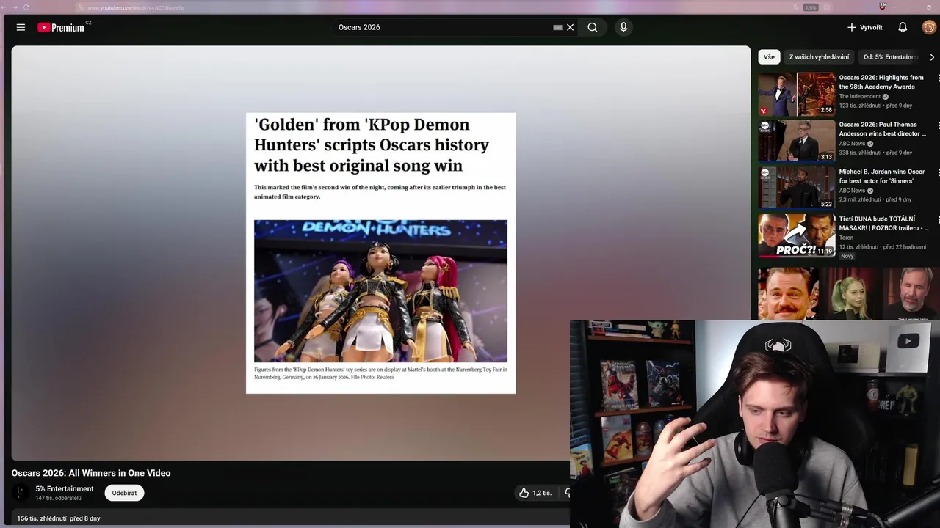The width and height of the screenshot is (940, 528).
Task: Open the Shorts thumbnail with green-haired woman
Action: [849, 293]
